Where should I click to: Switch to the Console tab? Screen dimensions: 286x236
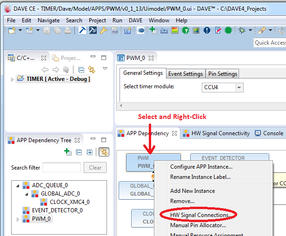pyautogui.click(x=269, y=133)
